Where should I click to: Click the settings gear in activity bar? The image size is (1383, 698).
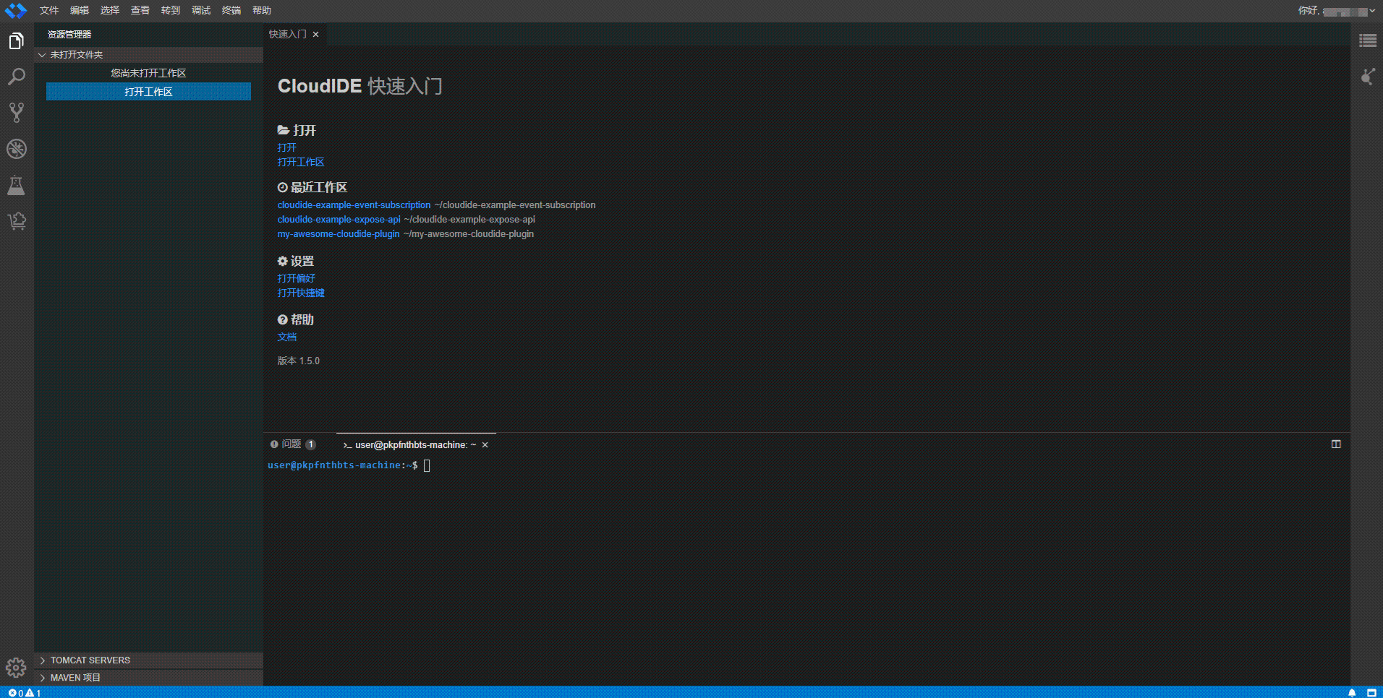pos(16,668)
